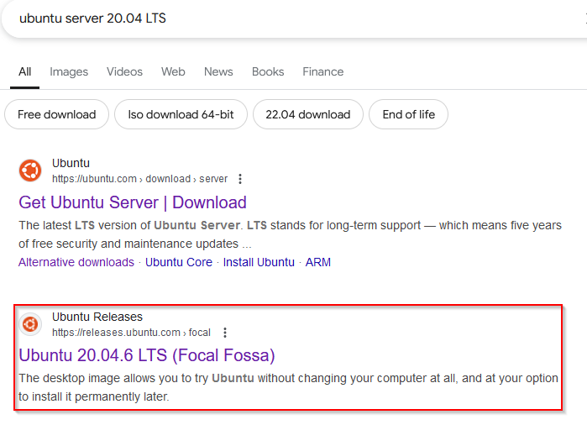Open three-dot menu beside releases.ubuntu.com focal URL
587x425 pixels.
coord(225,333)
